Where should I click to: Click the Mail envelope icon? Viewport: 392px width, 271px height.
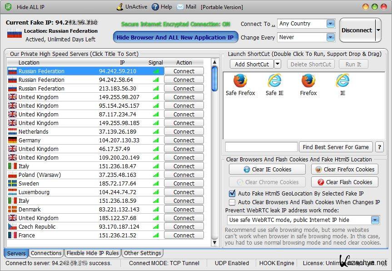click(x=180, y=7)
